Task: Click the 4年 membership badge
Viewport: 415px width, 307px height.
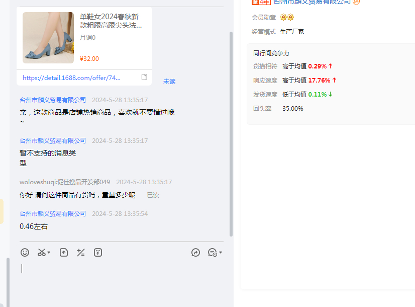Action: point(261,2)
